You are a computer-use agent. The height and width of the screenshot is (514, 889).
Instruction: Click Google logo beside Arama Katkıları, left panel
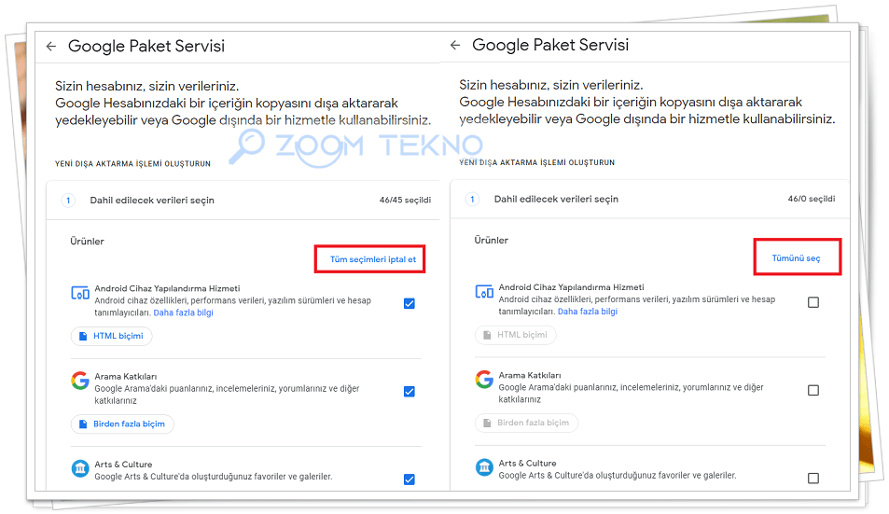pyautogui.click(x=80, y=381)
